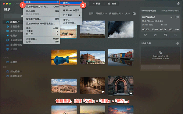This screenshot has width=183, height=114.
Task: Favorite landscape.jpg with the heart icon
Action: [x=145, y=35]
